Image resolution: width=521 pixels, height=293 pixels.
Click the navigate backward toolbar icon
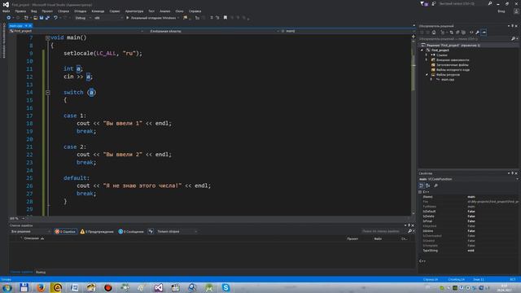click(x=9, y=18)
